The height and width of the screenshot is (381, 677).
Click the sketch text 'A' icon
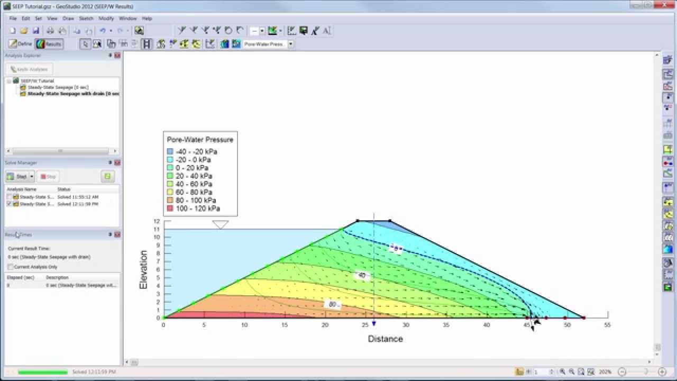[x=326, y=31]
